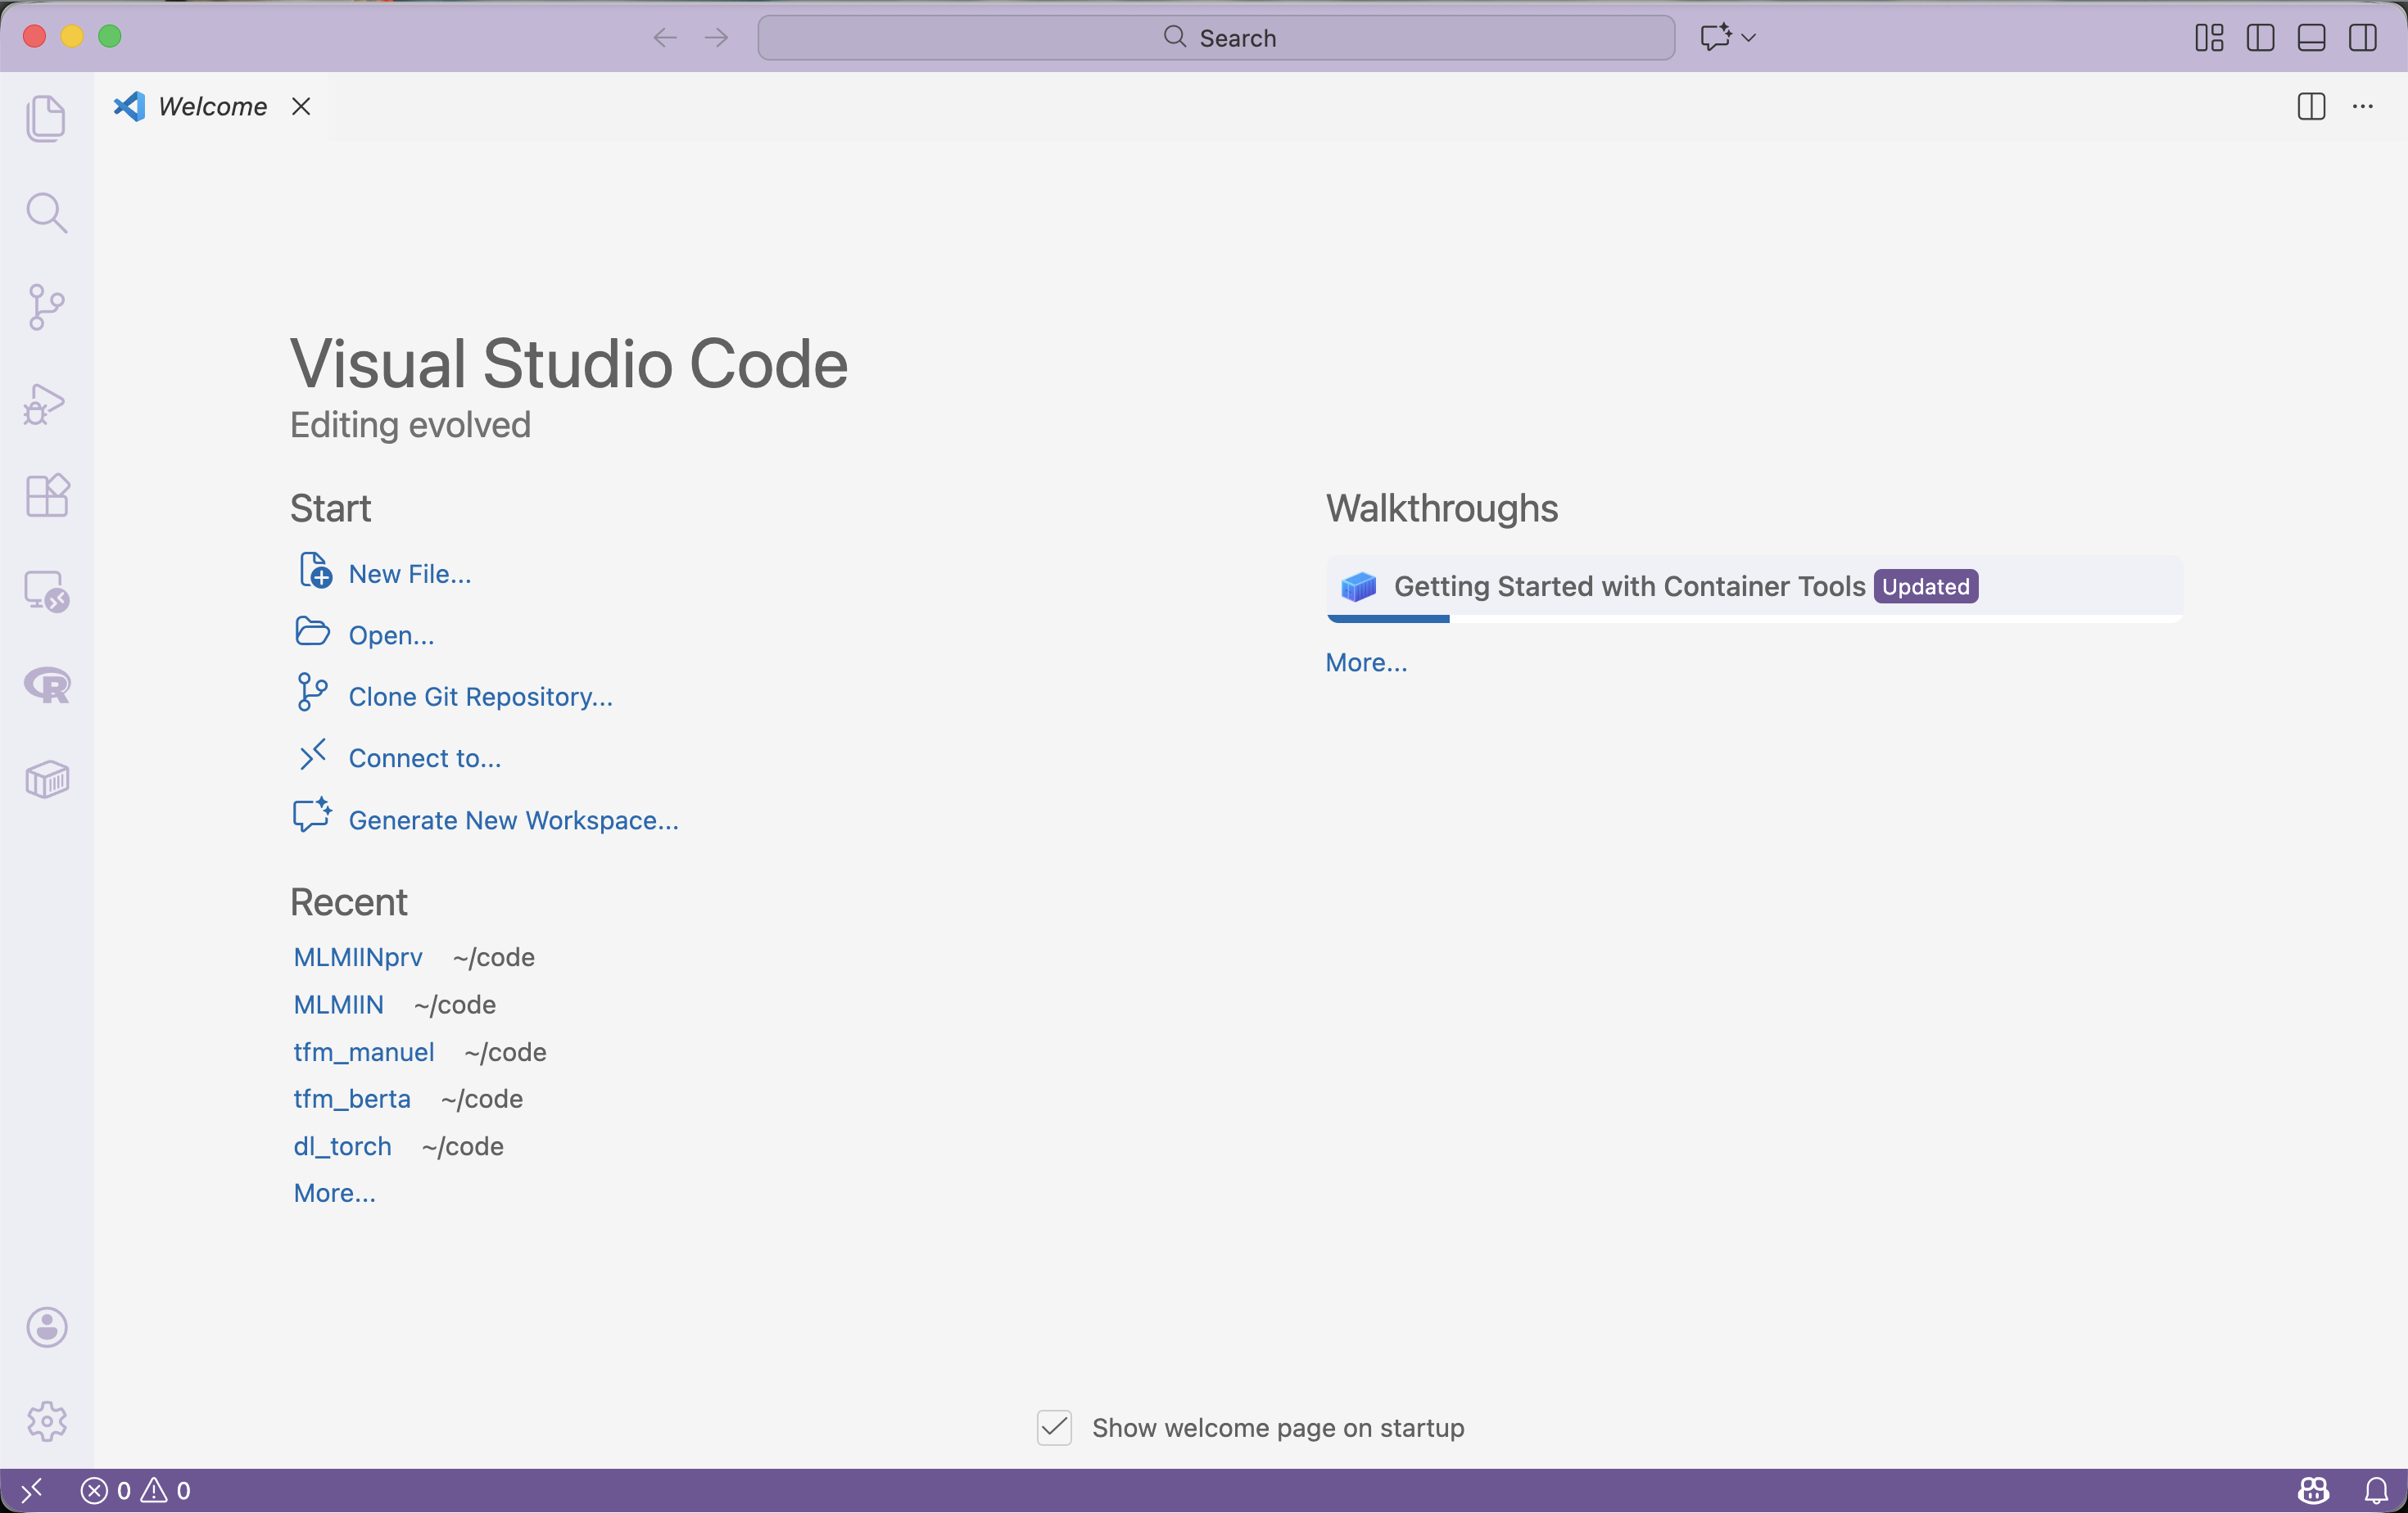Open recent folder tfm_manuel
The image size is (2408, 1513).
click(x=363, y=1051)
